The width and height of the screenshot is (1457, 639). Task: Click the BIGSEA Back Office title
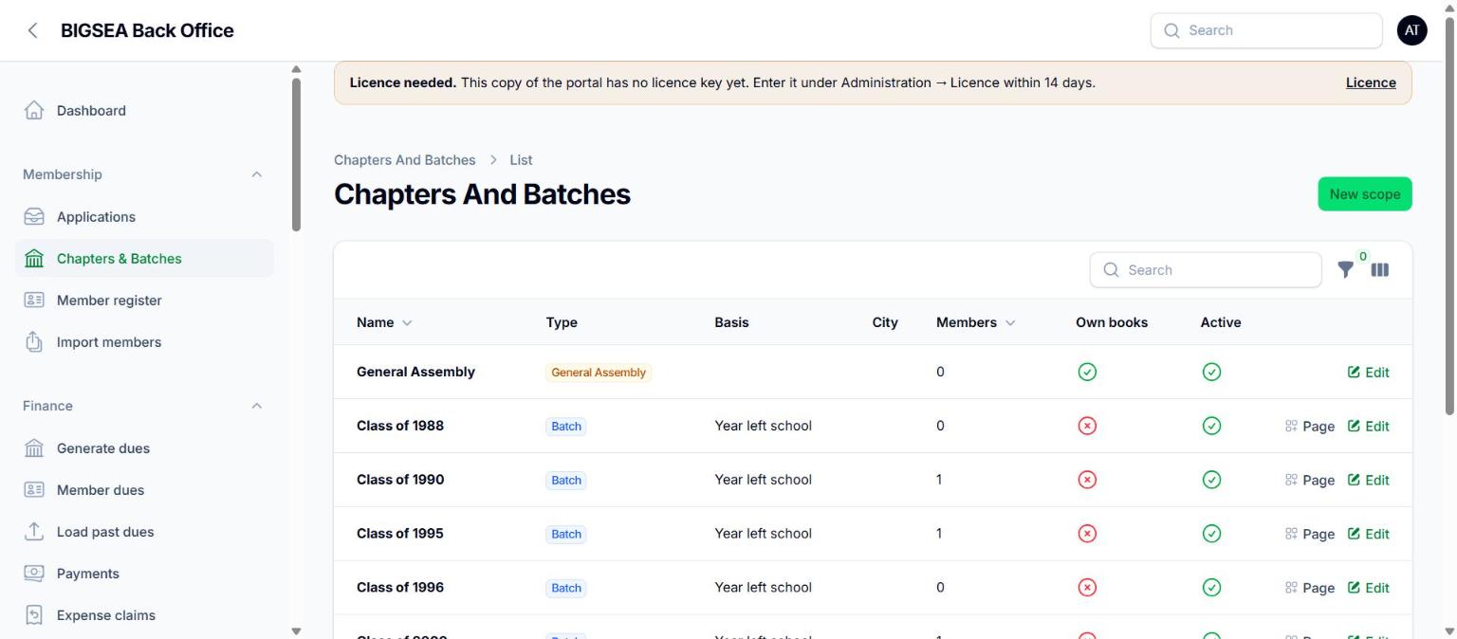click(x=147, y=30)
